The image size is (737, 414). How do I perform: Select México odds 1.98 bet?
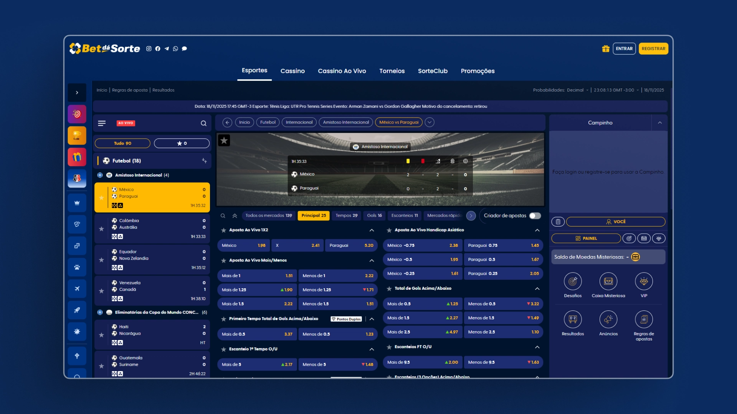coord(243,246)
